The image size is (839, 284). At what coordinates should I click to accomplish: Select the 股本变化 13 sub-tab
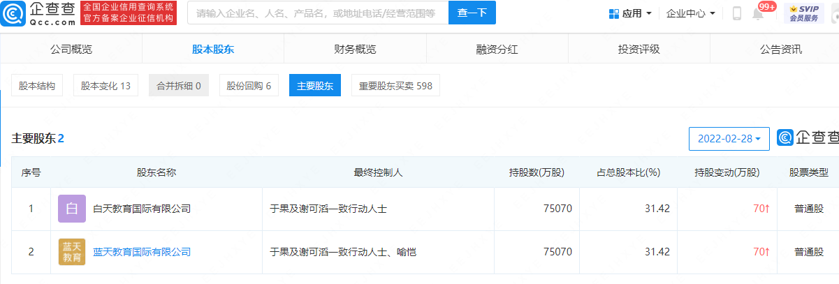[x=105, y=86]
